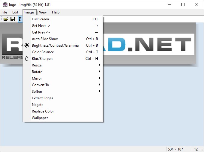Select Get Next -> menu entry
This screenshot has width=204, height=152.
63,26
